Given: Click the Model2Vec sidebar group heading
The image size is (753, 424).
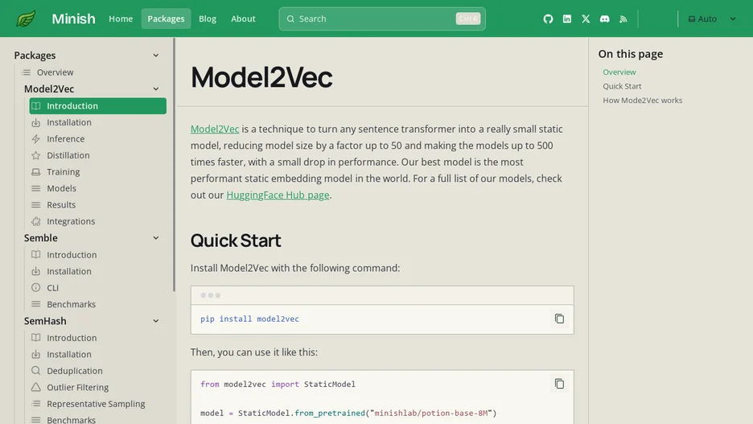Looking at the screenshot, I should pos(49,89).
